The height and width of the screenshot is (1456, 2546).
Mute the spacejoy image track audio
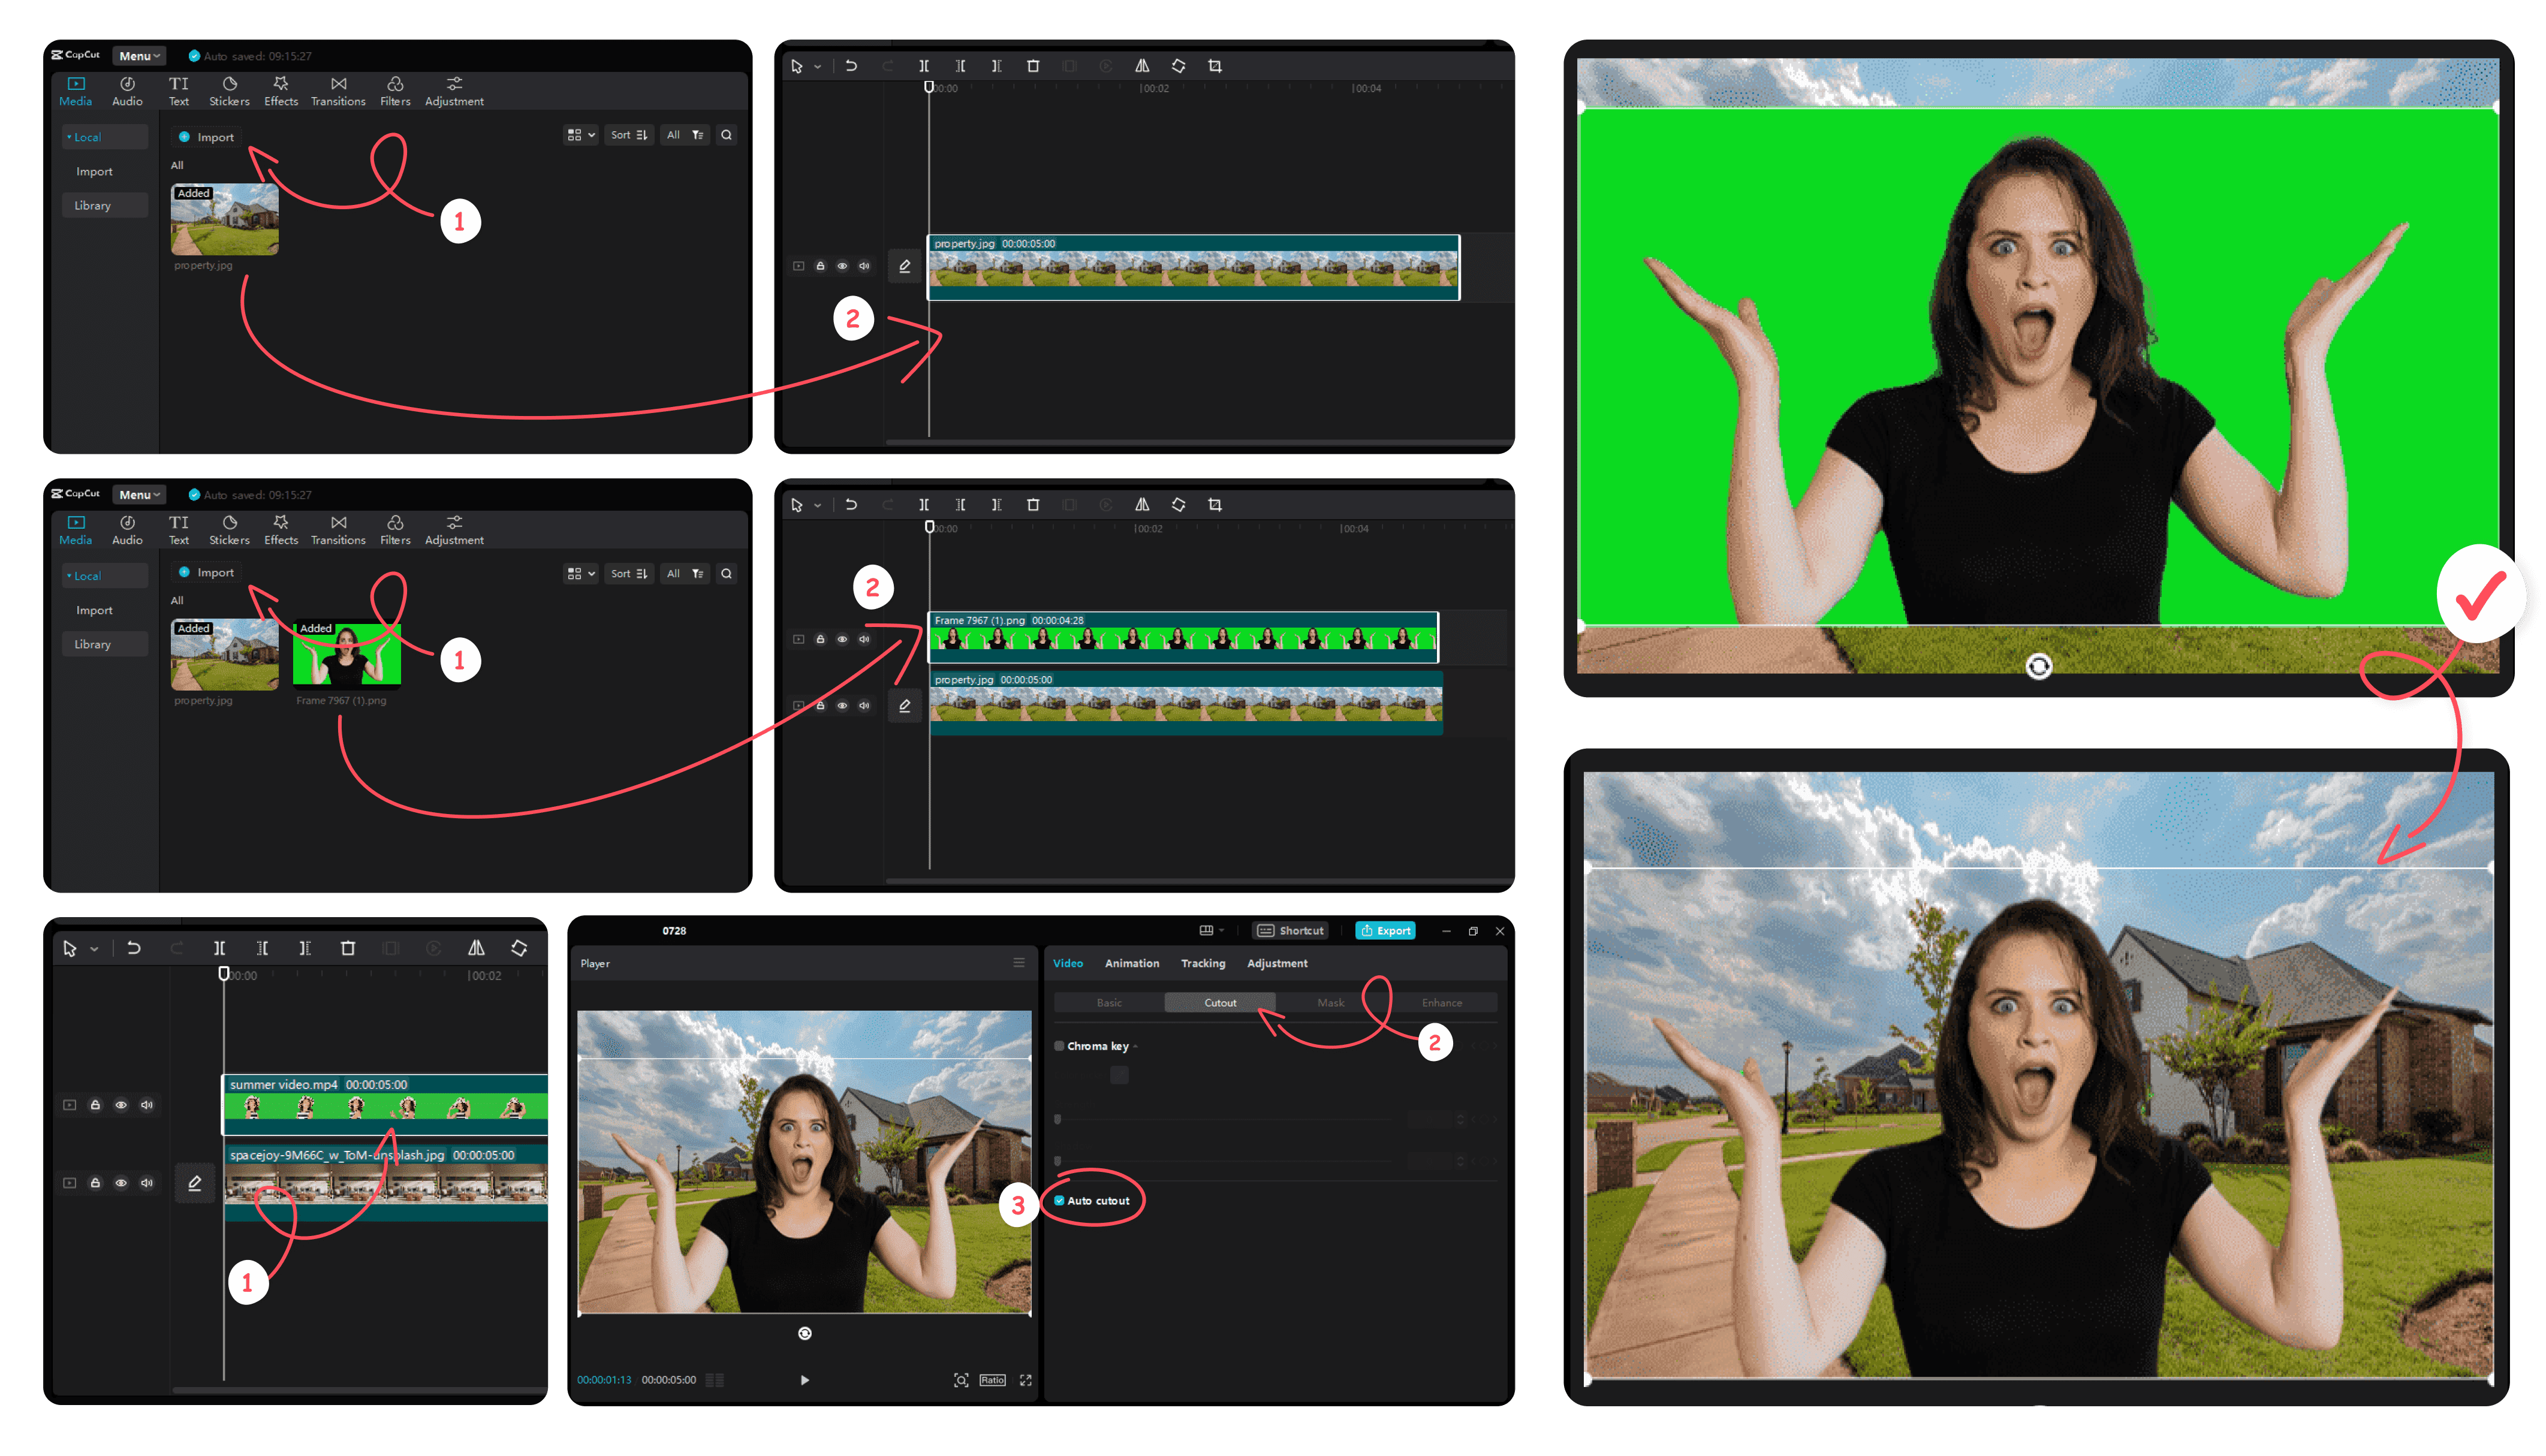[x=147, y=1183]
